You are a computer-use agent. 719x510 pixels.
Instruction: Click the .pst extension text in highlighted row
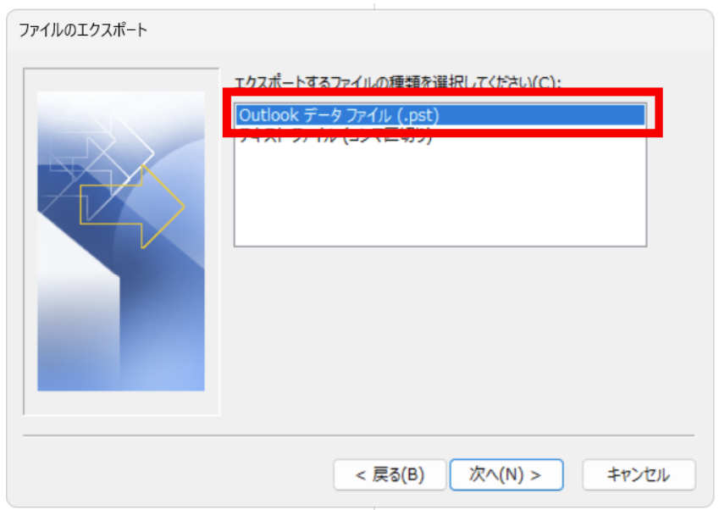pyautogui.click(x=418, y=115)
